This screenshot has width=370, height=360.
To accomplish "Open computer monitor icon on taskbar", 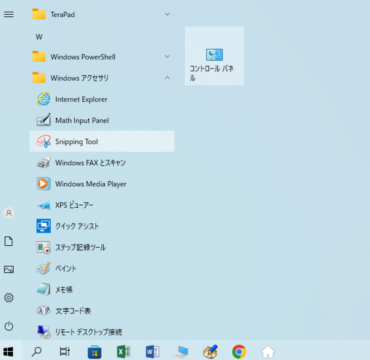I will point(182,352).
